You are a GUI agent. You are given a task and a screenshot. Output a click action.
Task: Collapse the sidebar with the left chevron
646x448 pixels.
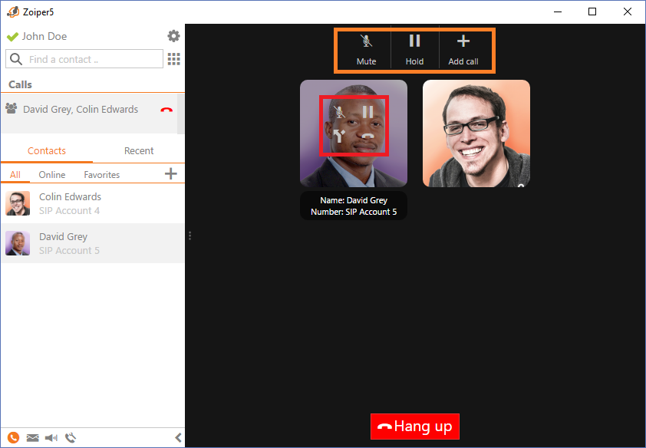[178, 438]
